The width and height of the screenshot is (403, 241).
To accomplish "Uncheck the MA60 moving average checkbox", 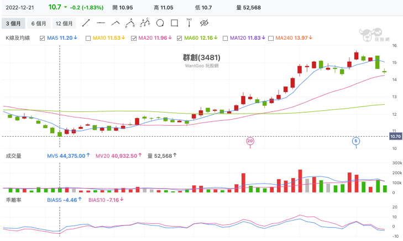I will [180, 38].
